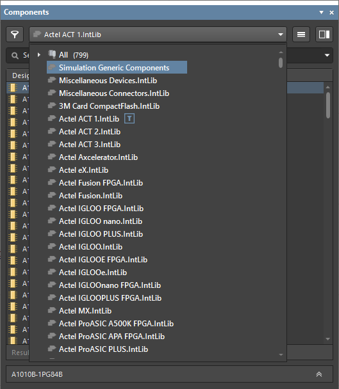
Task: Select Actel IGLOOE FPGA.IntLib
Action: pyautogui.click(x=103, y=260)
